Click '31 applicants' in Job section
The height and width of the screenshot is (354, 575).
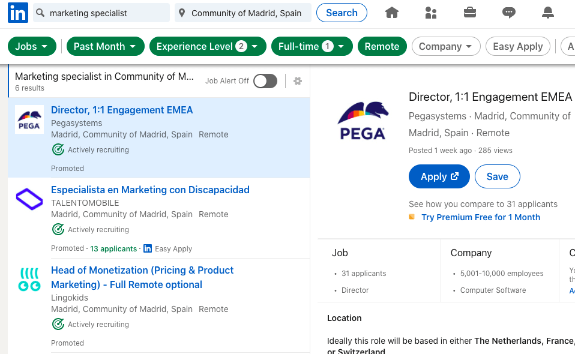point(364,274)
